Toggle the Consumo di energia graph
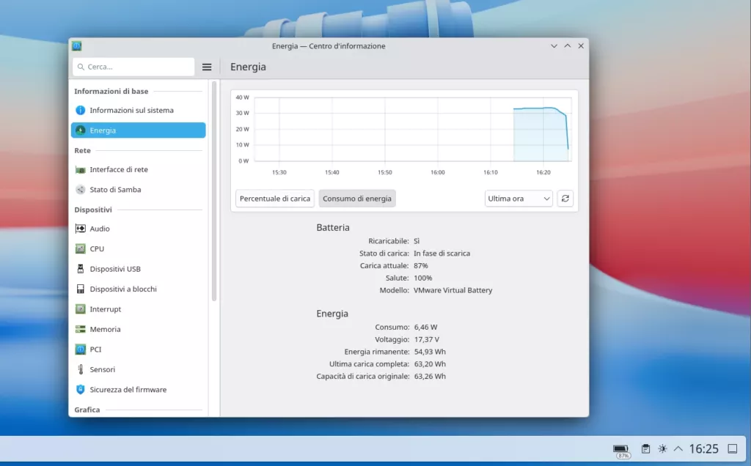The width and height of the screenshot is (751, 466). click(357, 199)
